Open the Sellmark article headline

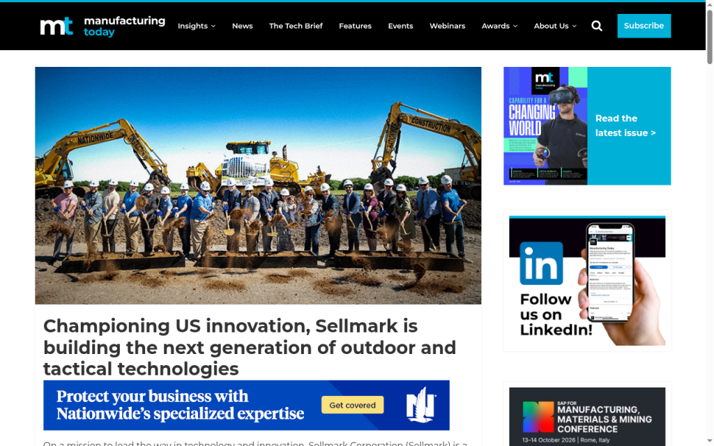[x=250, y=347]
